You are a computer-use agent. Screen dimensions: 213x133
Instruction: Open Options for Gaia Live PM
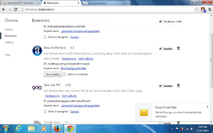point(75,112)
